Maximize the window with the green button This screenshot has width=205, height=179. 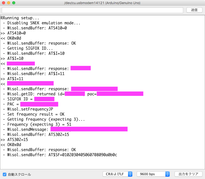coord(14,3)
